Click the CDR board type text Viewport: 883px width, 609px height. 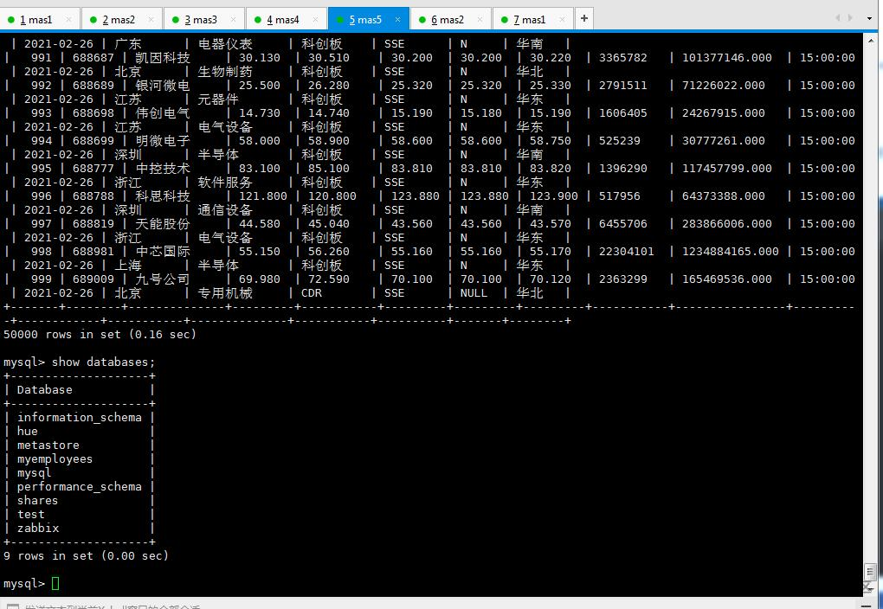[312, 292]
